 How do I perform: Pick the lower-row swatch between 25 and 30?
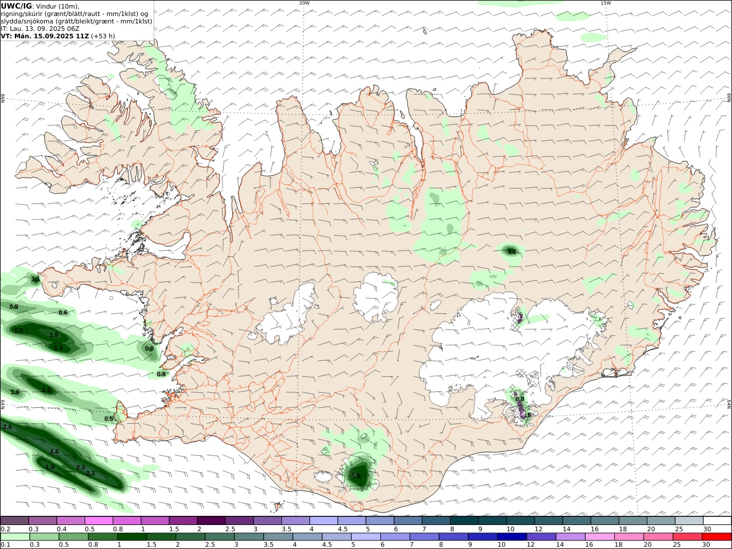[x=687, y=537]
